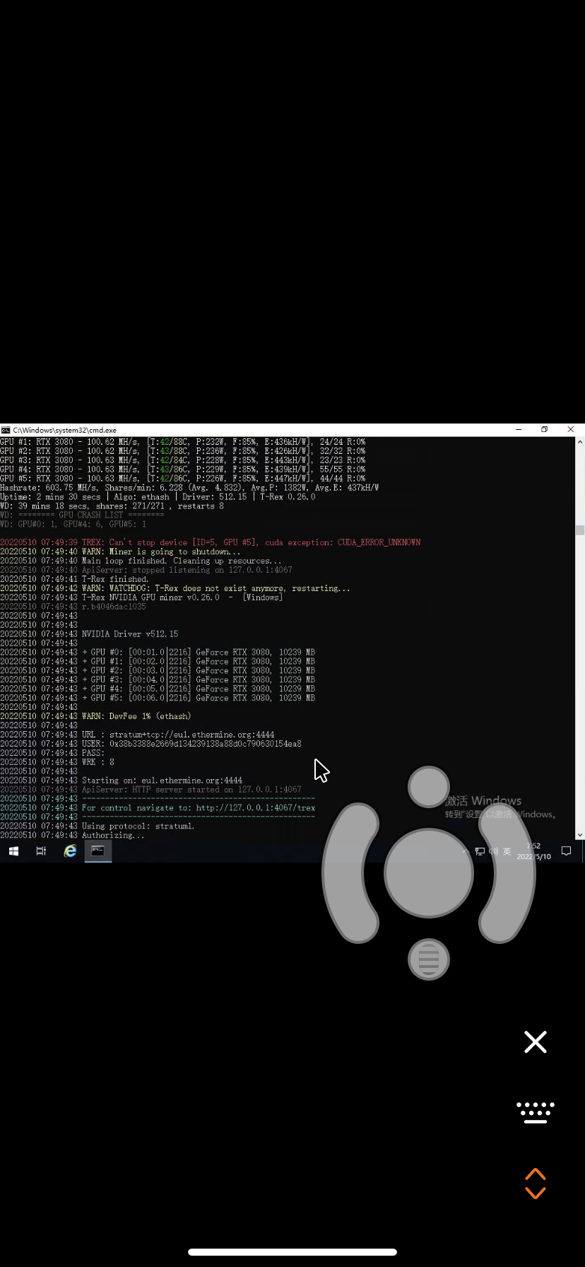Click the '+ GPU #0: [00:01.0' device line

pyautogui.click(x=158, y=653)
